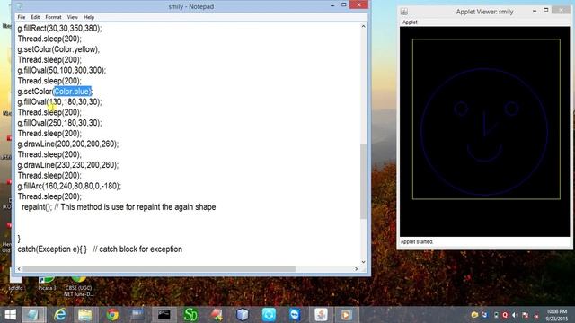
Task: Maximize the Applet Viewer window
Action: pos(546,10)
